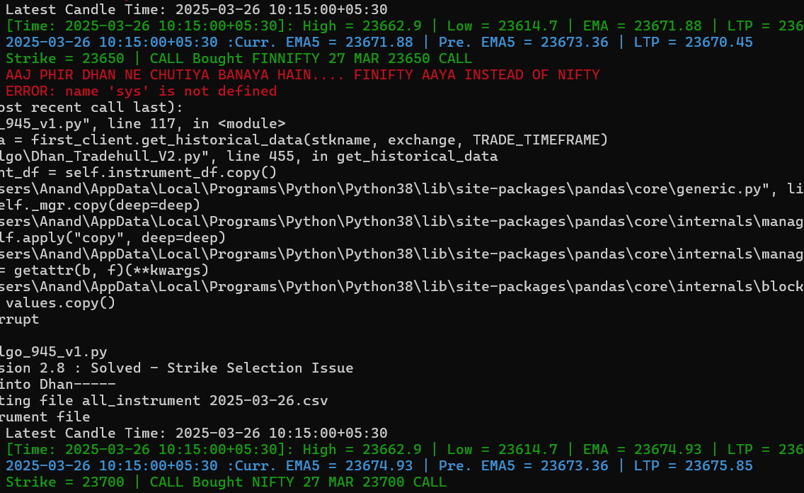Click 'Strike = 23700 | CALL Bought NIFTY' line
Screen dimensions: 804x493
coord(226,483)
